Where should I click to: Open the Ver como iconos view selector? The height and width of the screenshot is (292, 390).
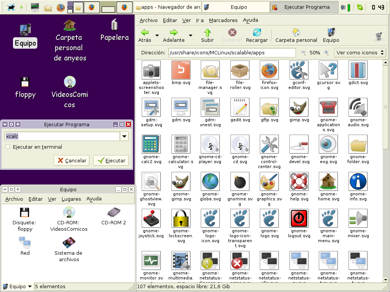point(360,52)
